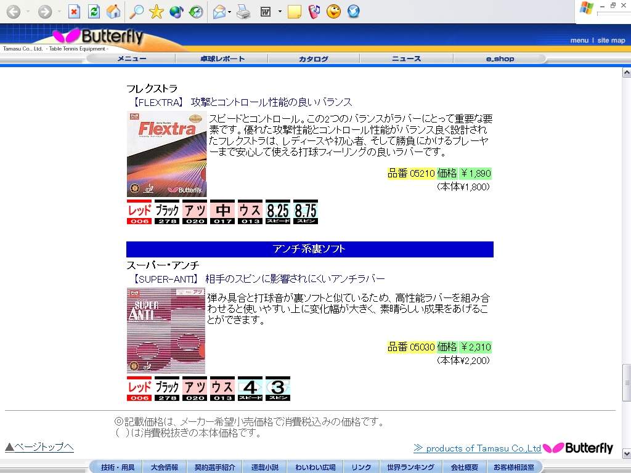Open the 卓球レポート navigation tab
The height and width of the screenshot is (473, 631).
222,59
